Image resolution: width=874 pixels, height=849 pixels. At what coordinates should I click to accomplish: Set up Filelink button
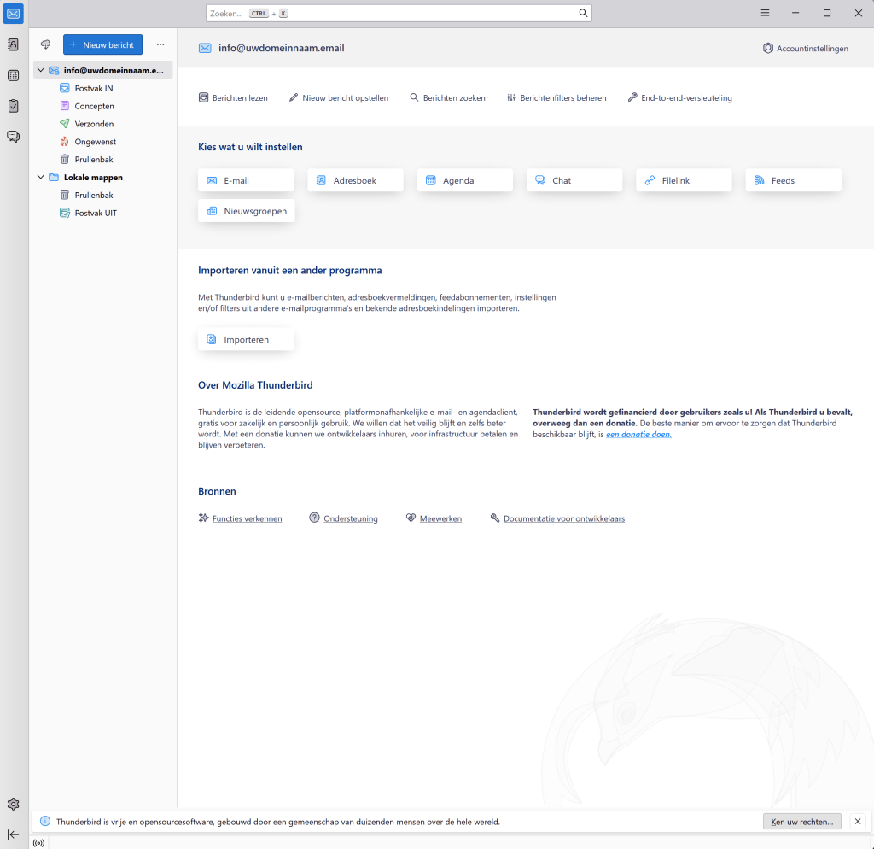pyautogui.click(x=684, y=180)
